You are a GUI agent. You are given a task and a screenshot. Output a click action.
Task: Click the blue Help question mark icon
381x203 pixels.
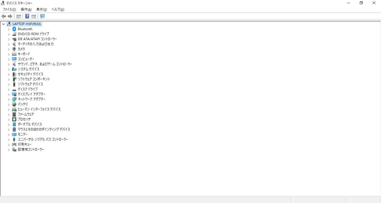pyautogui.click(x=27, y=16)
